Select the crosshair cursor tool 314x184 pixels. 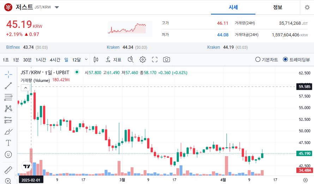pos(8,75)
